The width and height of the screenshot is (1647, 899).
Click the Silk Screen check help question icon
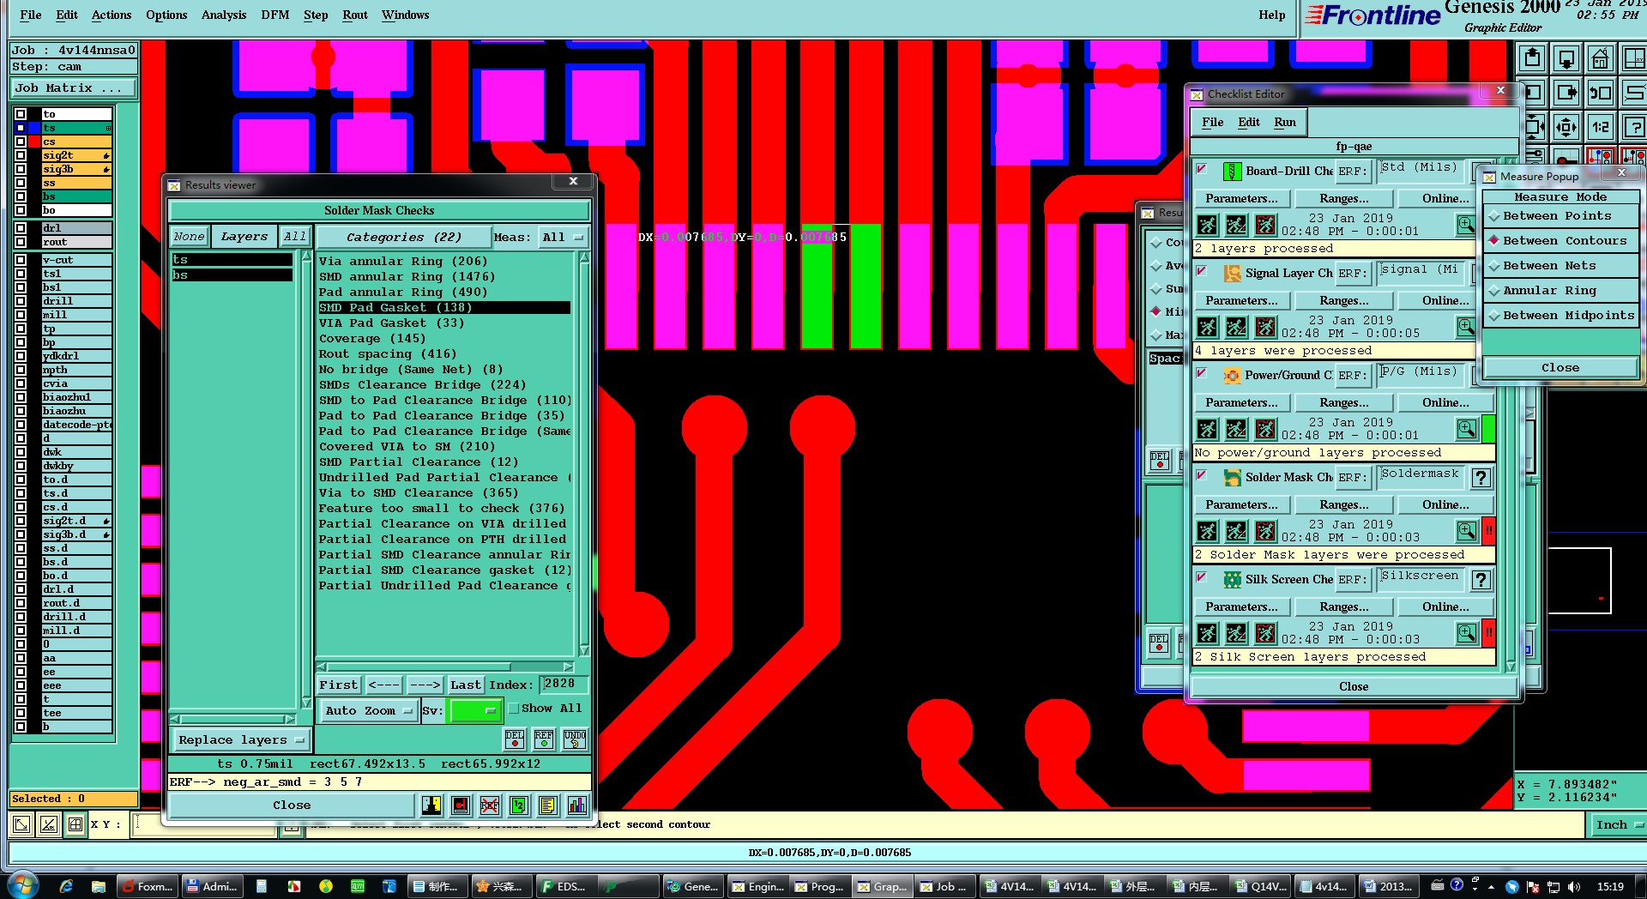(1481, 580)
